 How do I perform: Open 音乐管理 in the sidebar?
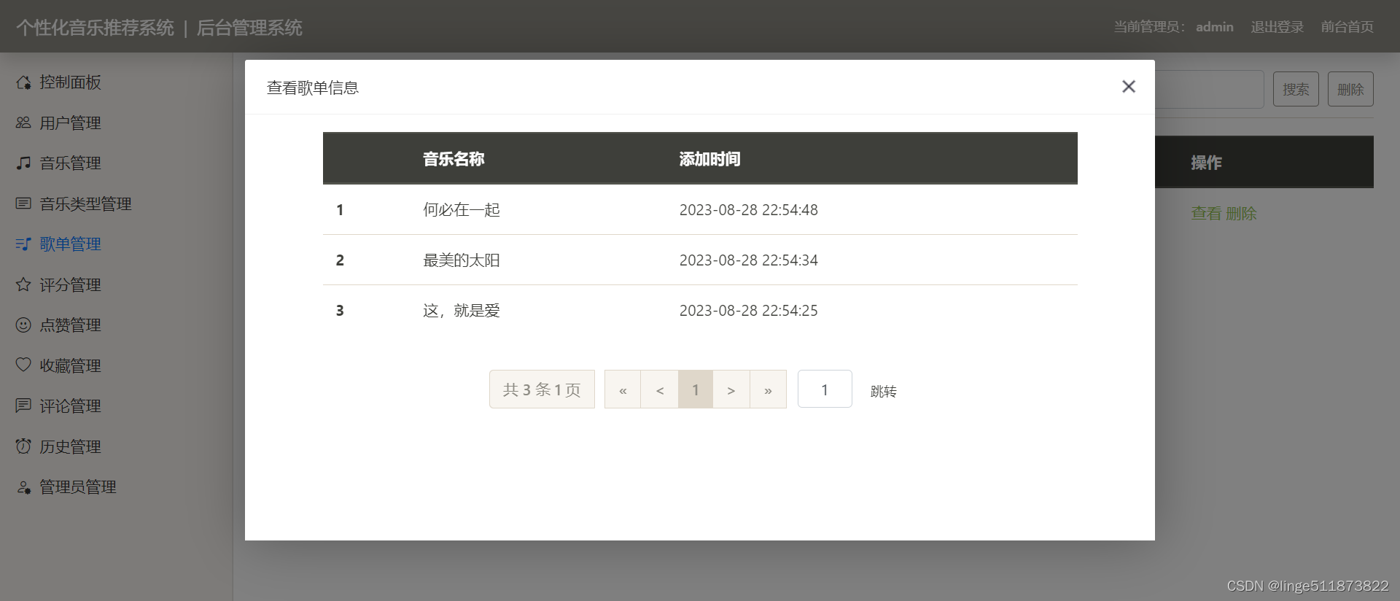tap(70, 163)
